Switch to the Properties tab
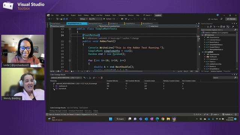The image size is (240, 135). click(x=227, y=71)
